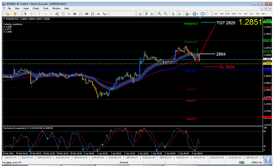The width and height of the screenshot is (274, 166).
Task: Open the Insert menu
Action: pyautogui.click(x=26, y=8)
